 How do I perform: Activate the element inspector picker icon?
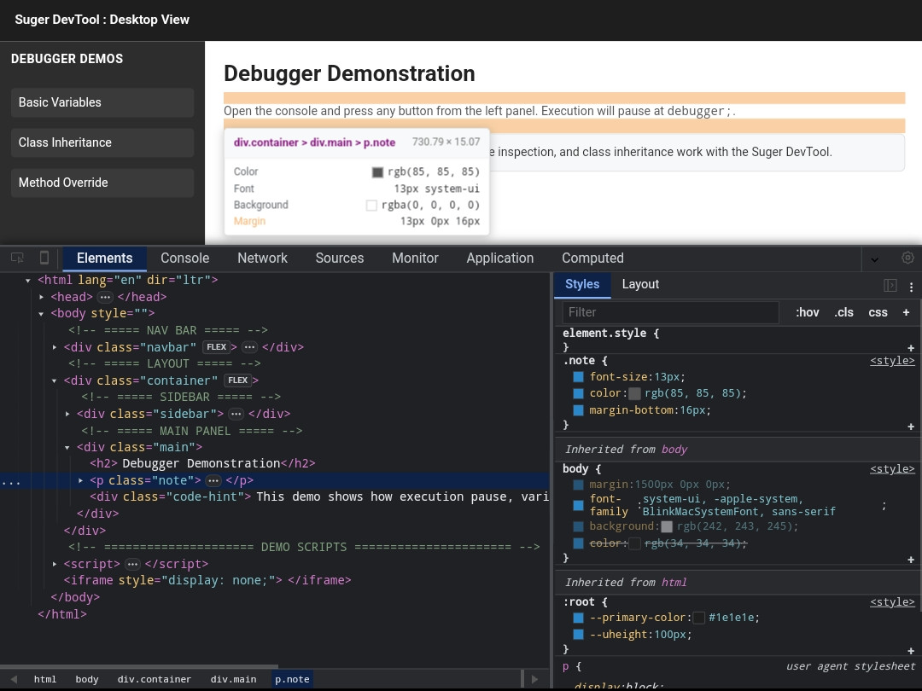pyautogui.click(x=17, y=258)
